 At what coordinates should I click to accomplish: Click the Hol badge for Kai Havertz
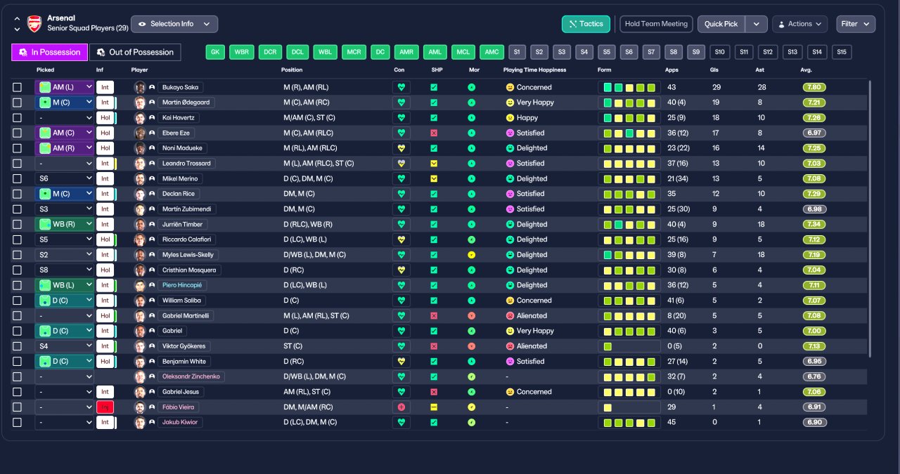(x=105, y=118)
